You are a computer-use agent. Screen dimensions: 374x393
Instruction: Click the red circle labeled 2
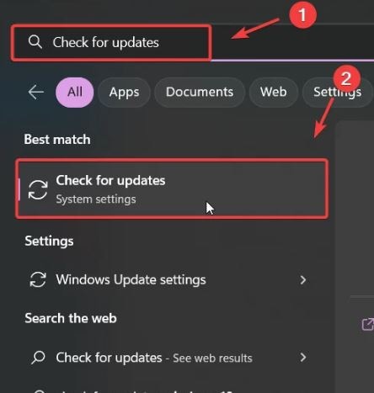[346, 79]
